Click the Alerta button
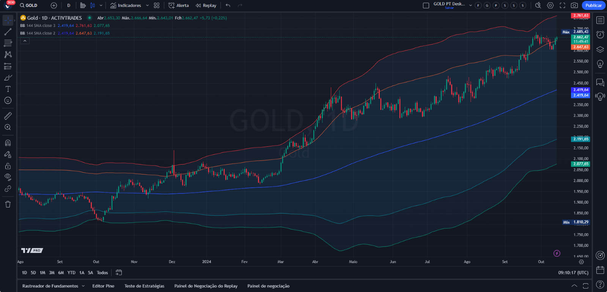This screenshot has height=292, width=607. pos(179,5)
